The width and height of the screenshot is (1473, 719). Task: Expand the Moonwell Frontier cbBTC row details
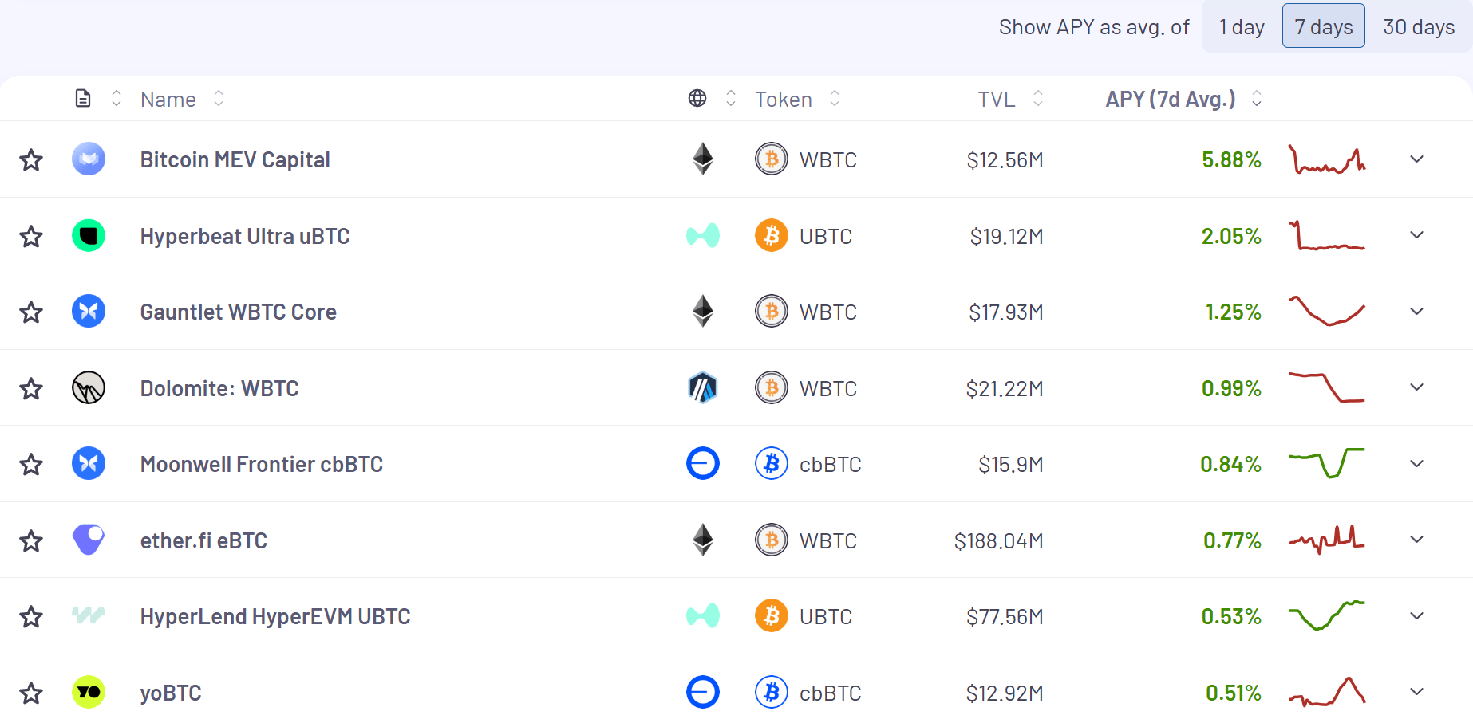point(1416,463)
